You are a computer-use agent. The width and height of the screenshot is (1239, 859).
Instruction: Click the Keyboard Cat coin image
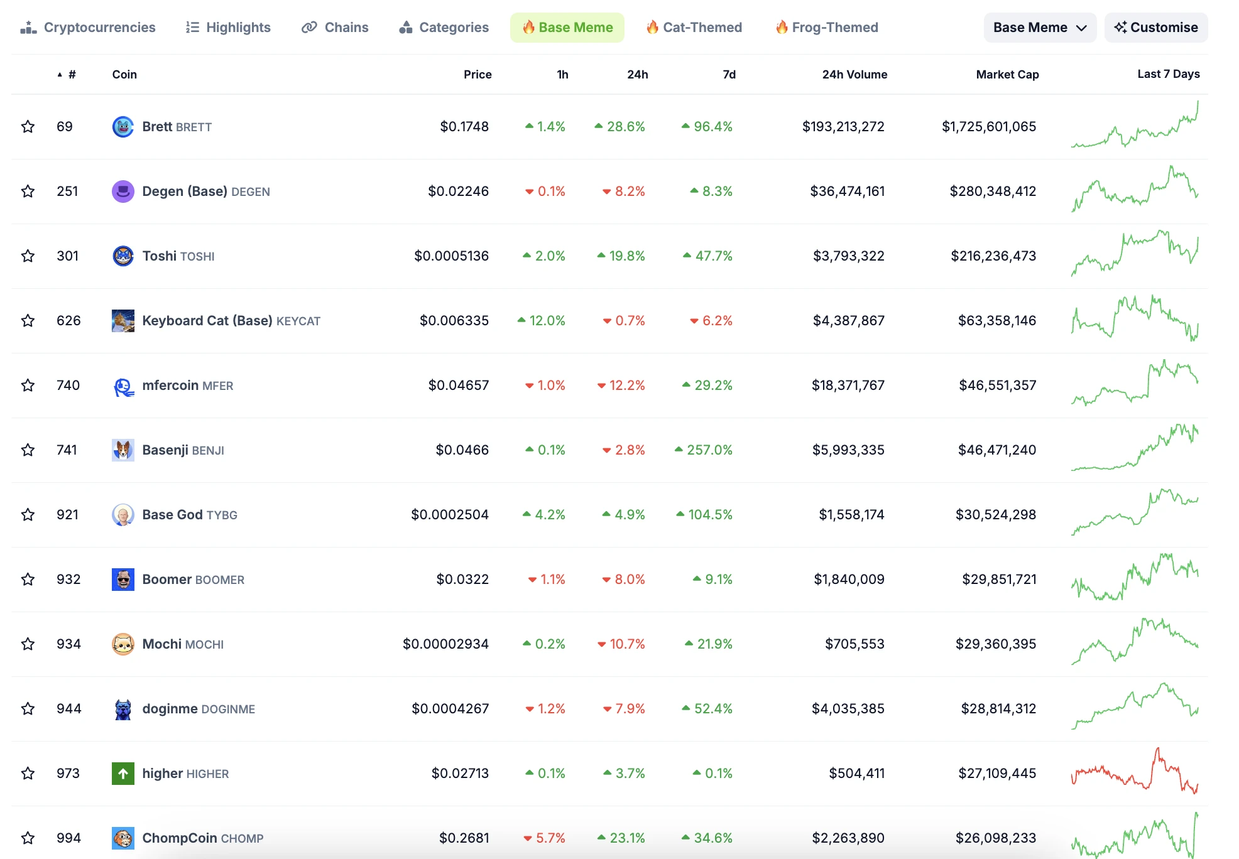[x=123, y=321]
